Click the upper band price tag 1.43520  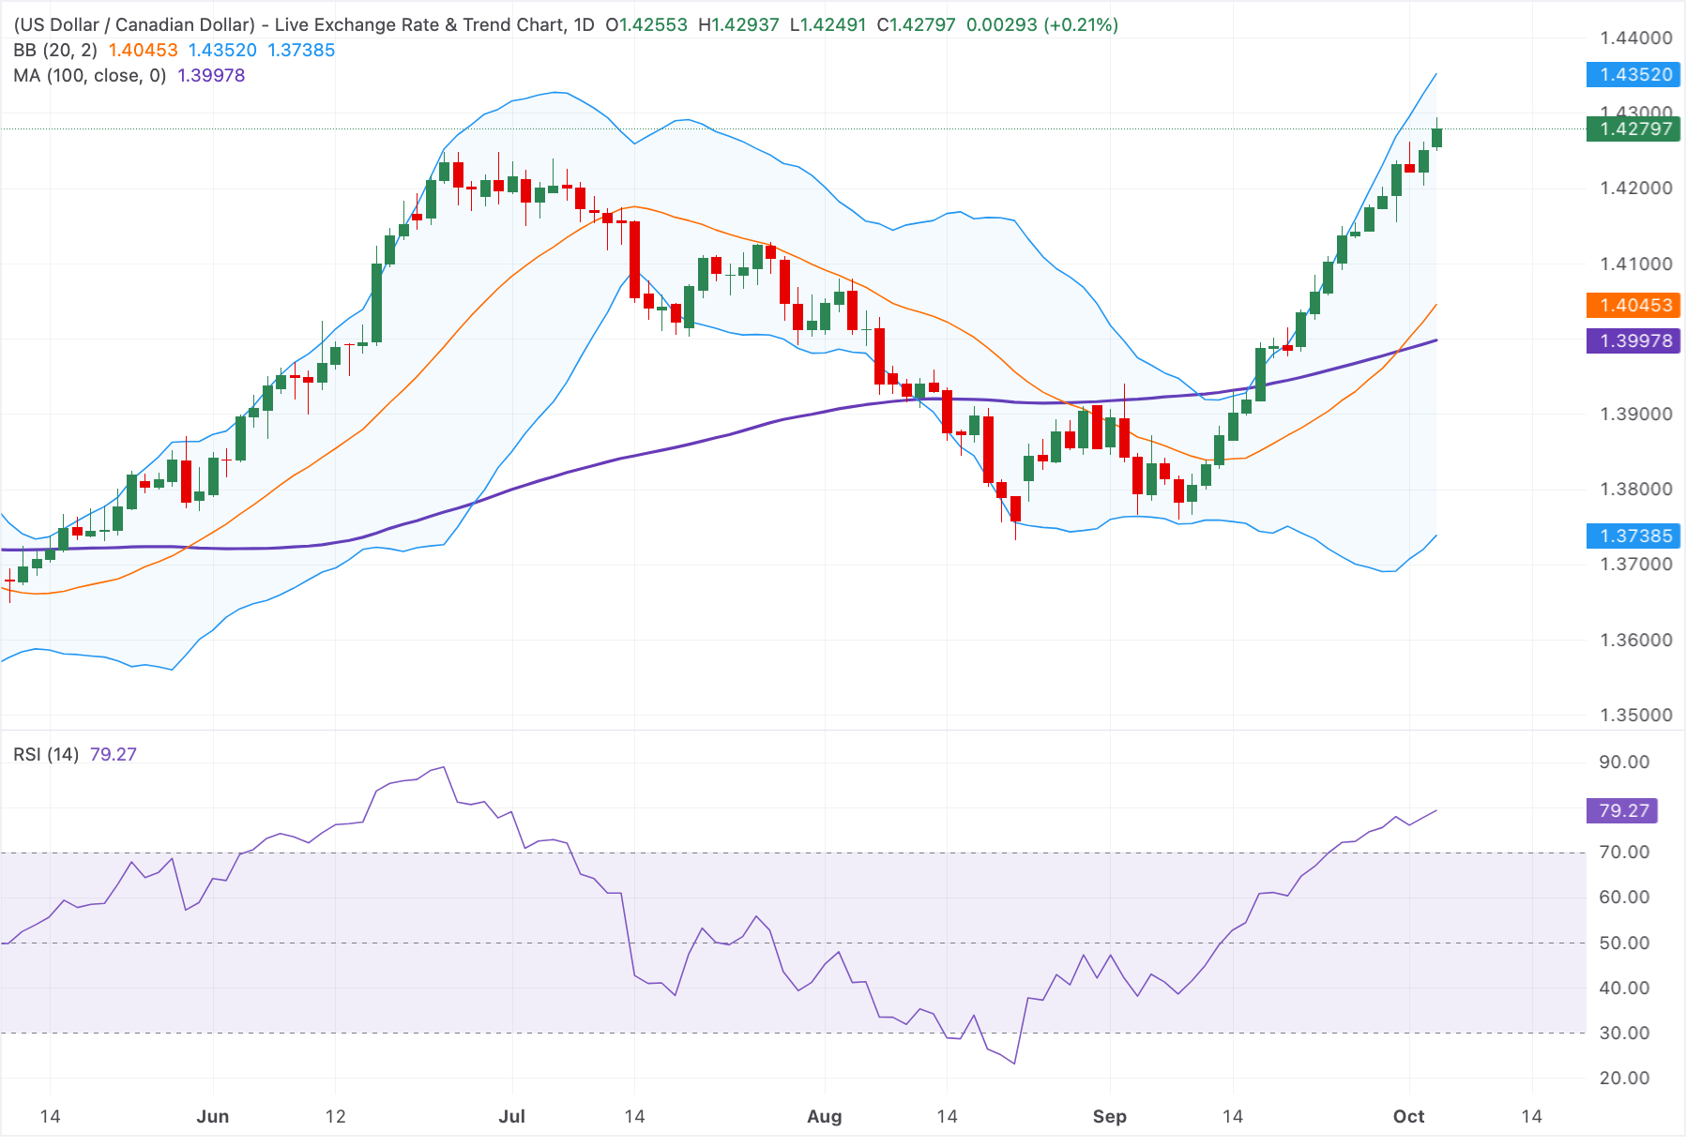pyautogui.click(x=1633, y=74)
